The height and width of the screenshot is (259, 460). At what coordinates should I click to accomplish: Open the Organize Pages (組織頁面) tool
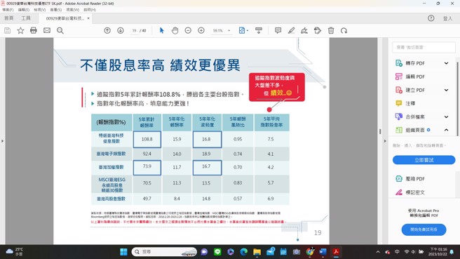tap(415, 130)
